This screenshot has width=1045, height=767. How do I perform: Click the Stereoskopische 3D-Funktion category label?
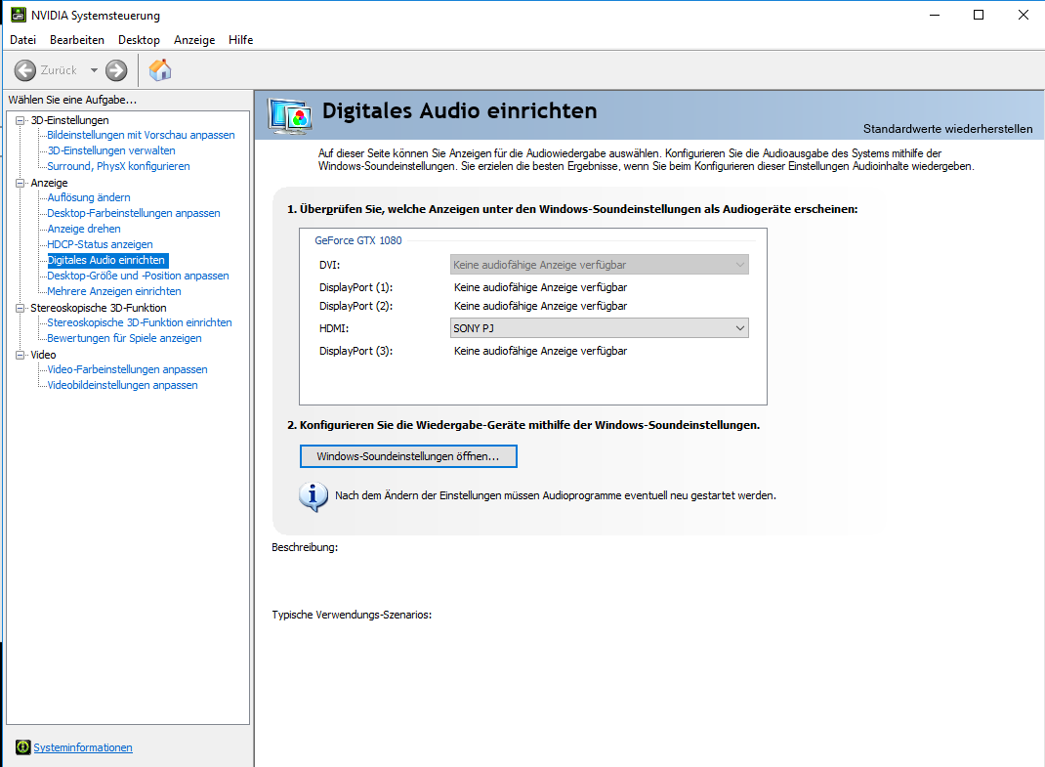pyautogui.click(x=99, y=308)
